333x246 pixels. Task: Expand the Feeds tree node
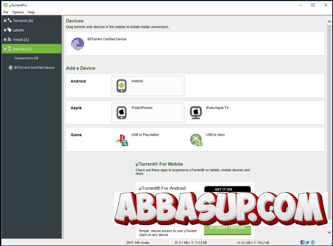point(5,39)
